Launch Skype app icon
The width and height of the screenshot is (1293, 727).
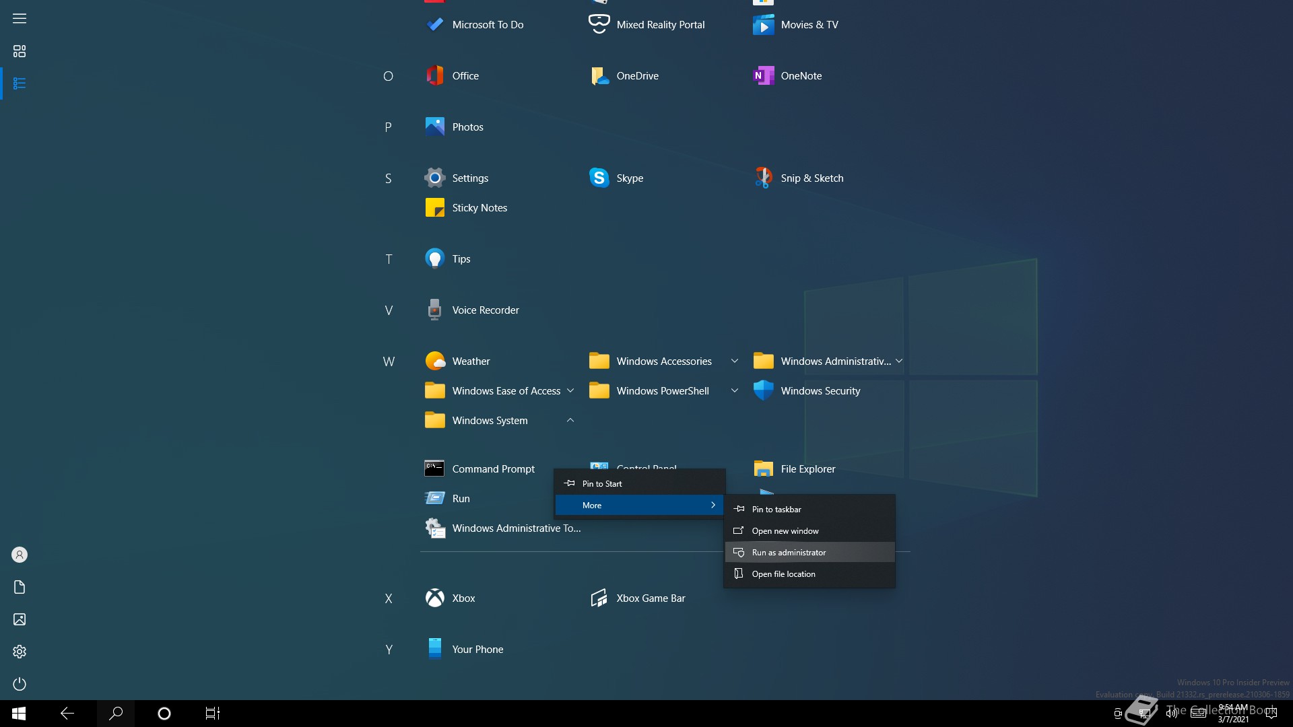[x=599, y=178]
